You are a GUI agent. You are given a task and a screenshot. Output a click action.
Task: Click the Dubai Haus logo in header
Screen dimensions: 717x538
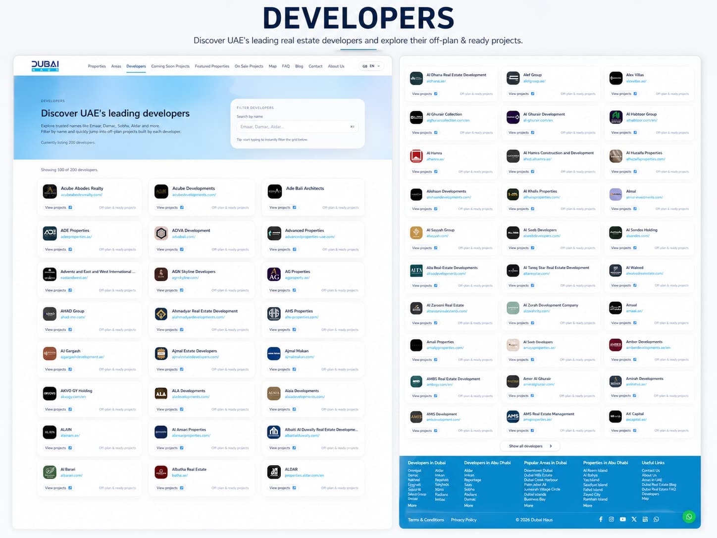point(45,66)
